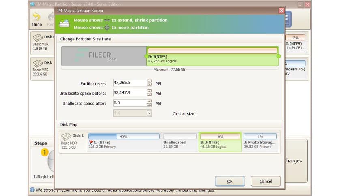Increase Unallocate space before value
Screen dimensions: 339x196
pos(149,91)
